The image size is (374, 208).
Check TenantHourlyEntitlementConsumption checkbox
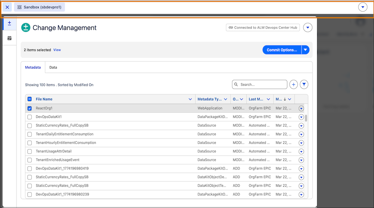[30, 143]
